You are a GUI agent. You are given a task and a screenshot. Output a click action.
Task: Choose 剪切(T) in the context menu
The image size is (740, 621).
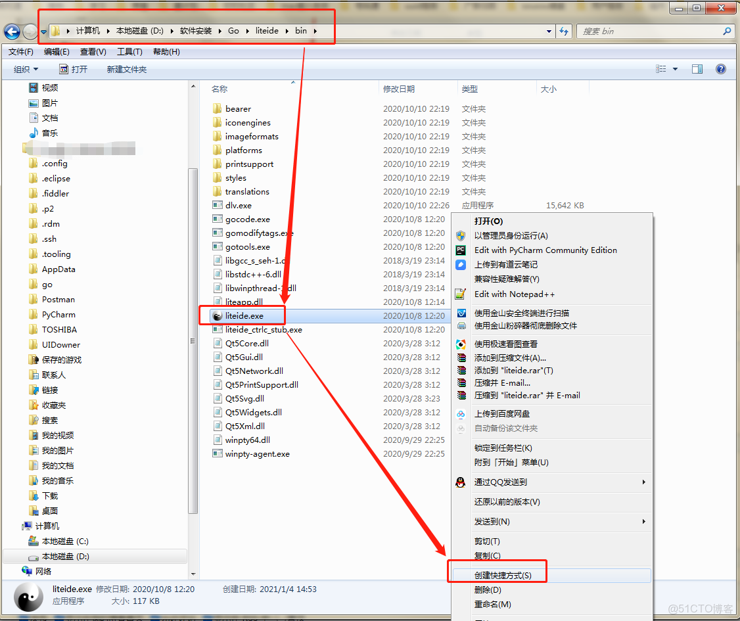pos(486,541)
